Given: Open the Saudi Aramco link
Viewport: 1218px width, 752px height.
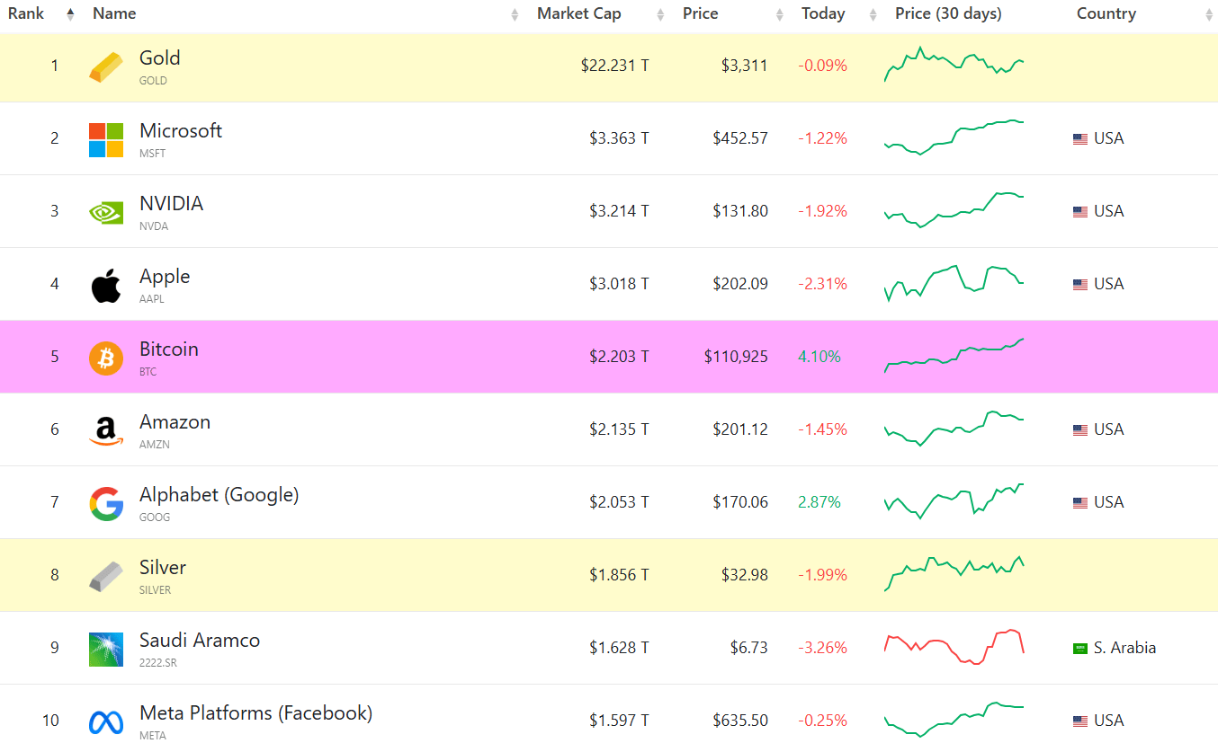Looking at the screenshot, I should click(200, 641).
